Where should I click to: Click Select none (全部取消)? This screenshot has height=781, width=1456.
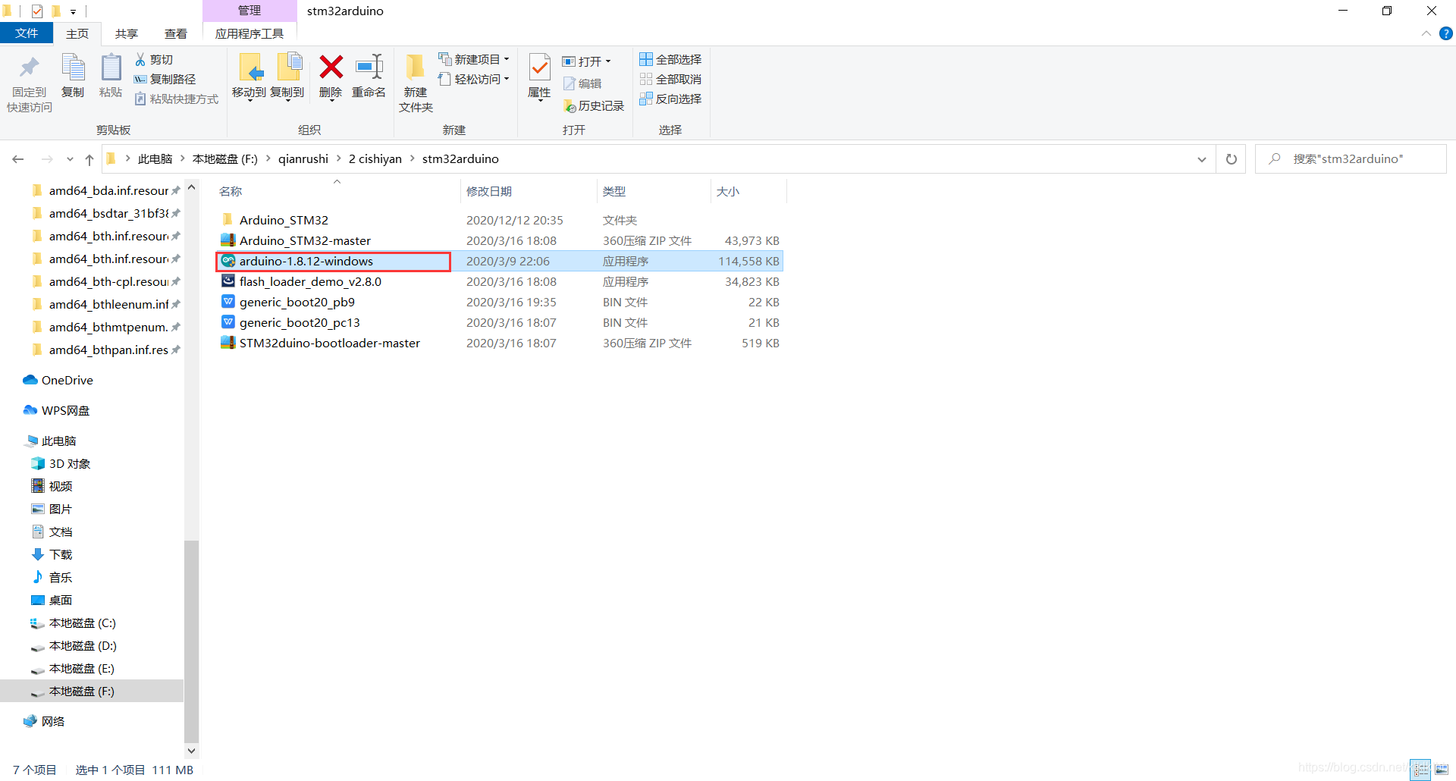(x=670, y=79)
